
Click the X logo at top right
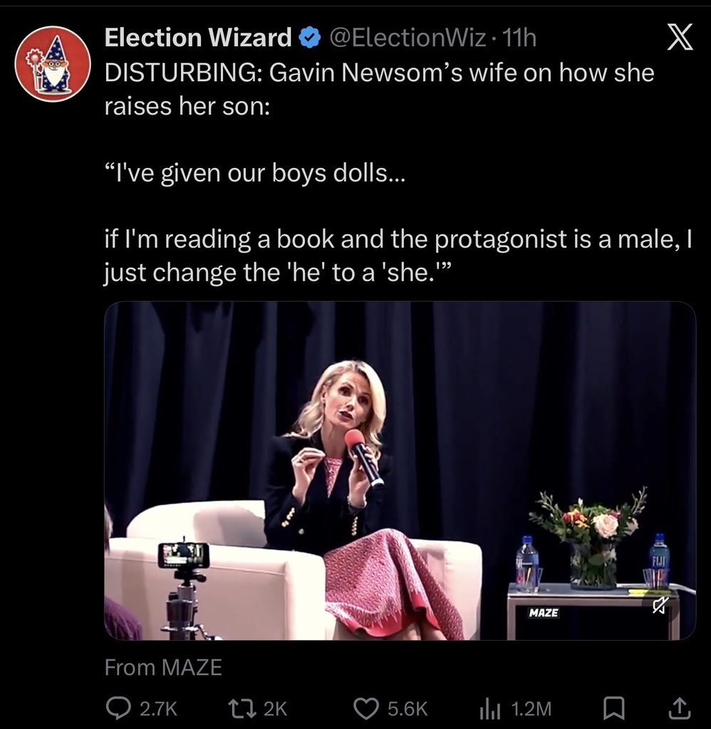(679, 38)
